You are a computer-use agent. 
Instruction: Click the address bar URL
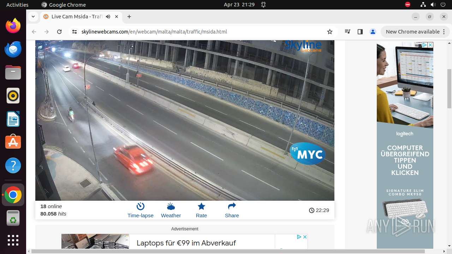pyautogui.click(x=154, y=32)
